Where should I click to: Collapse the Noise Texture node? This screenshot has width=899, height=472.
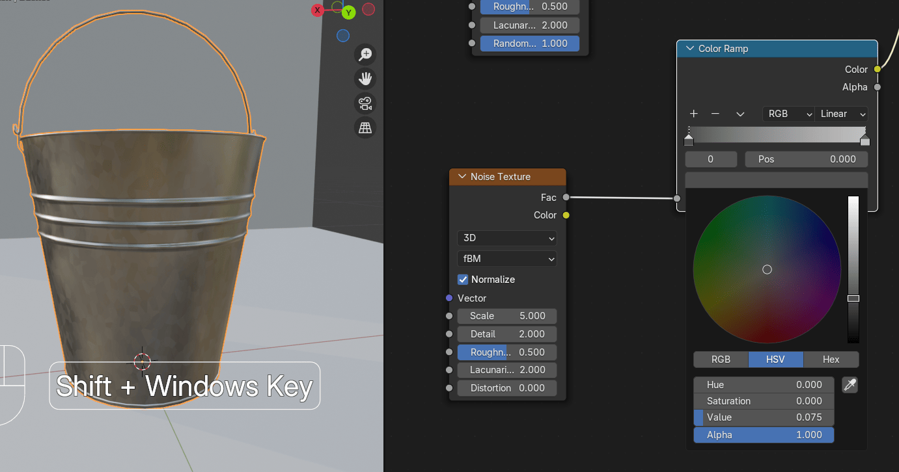click(x=462, y=177)
